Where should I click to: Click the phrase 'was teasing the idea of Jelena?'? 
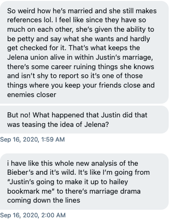[58, 125]
